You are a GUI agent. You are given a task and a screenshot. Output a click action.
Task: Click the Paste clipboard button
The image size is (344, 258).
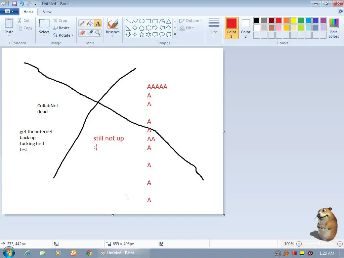[x=9, y=23]
